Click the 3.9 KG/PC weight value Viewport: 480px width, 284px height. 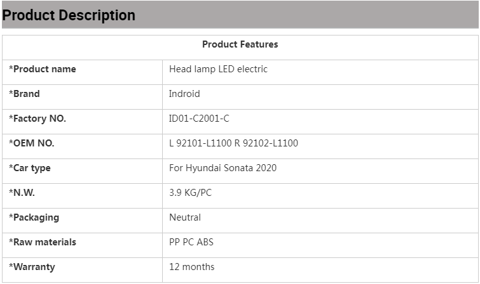(x=190, y=193)
